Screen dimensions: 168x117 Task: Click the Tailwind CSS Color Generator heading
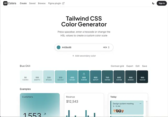point(84,22)
